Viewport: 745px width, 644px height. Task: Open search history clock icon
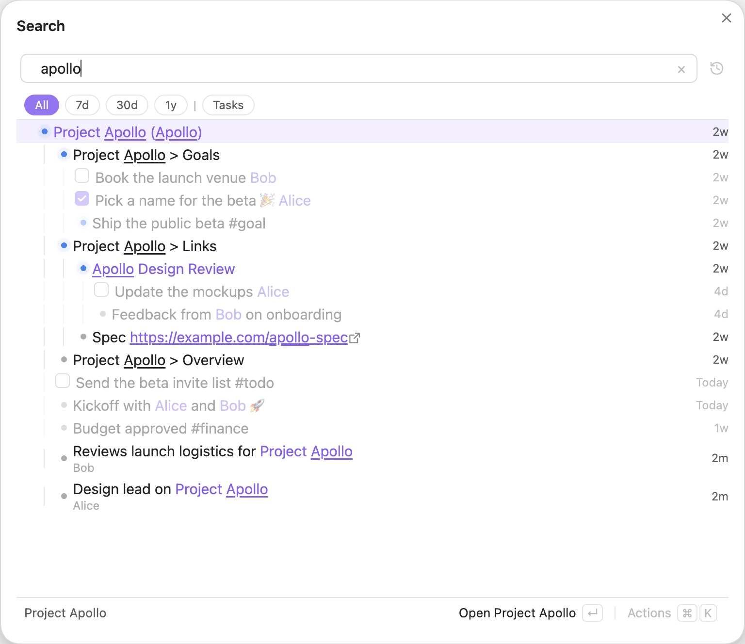click(x=716, y=68)
